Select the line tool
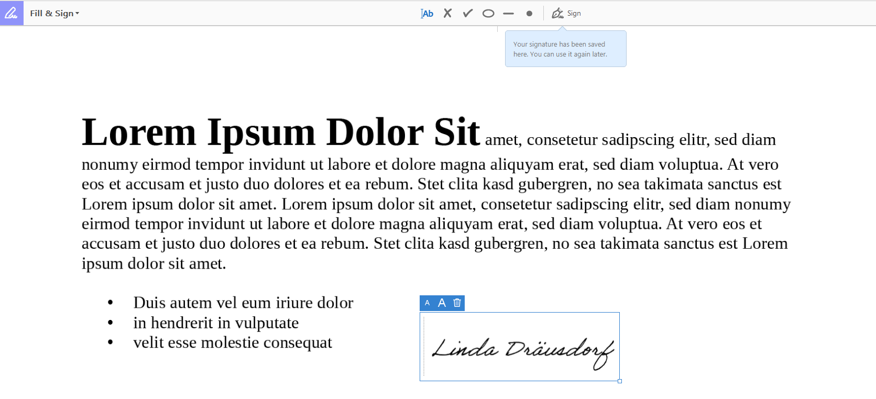This screenshot has width=876, height=399. pos(508,14)
